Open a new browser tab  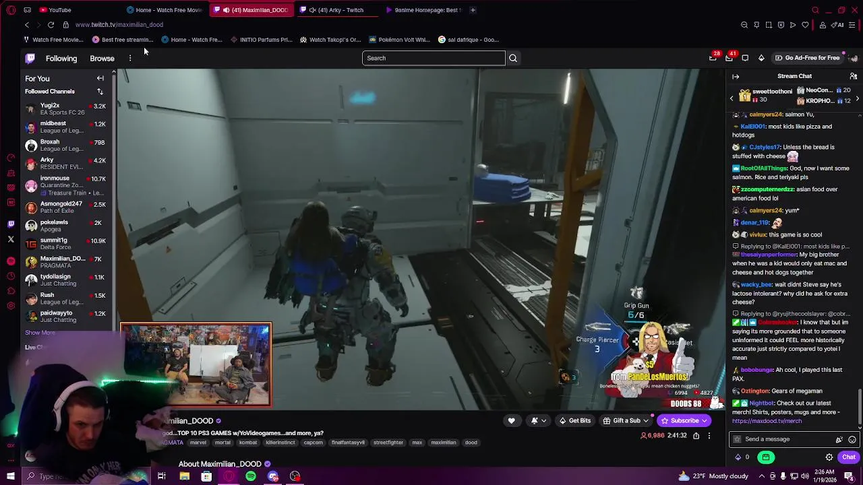(473, 10)
